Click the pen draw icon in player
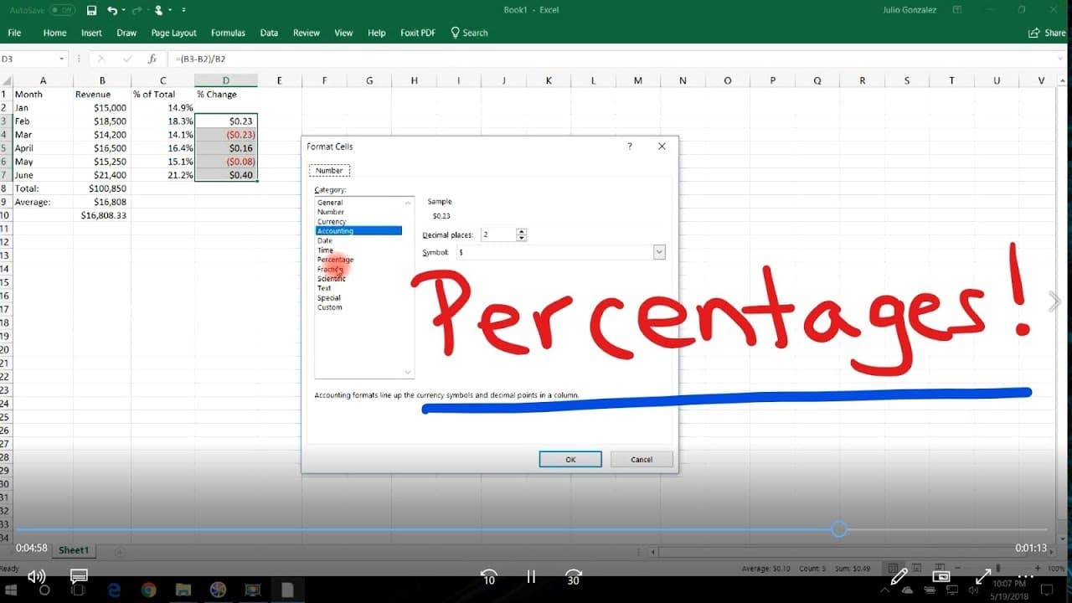The image size is (1072, 603). [x=899, y=576]
